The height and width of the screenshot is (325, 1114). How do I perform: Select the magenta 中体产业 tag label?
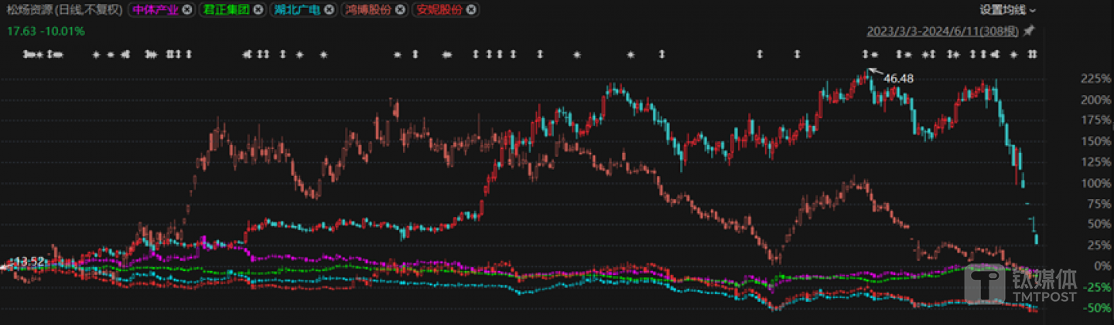click(155, 10)
